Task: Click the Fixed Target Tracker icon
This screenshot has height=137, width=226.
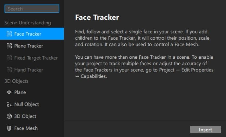Action: point(9,58)
